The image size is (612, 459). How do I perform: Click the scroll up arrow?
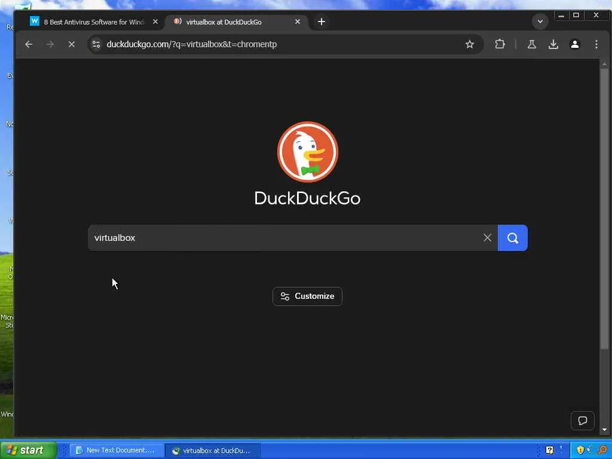[x=604, y=63]
